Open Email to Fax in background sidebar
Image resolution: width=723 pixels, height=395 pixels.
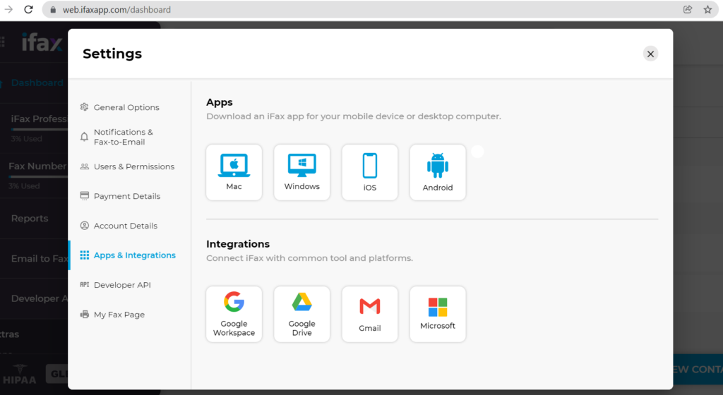(40, 259)
